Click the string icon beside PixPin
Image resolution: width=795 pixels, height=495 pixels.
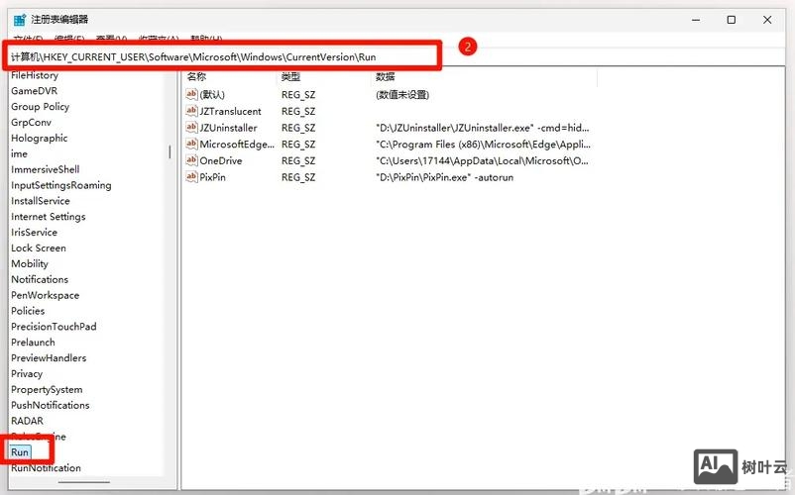click(191, 177)
